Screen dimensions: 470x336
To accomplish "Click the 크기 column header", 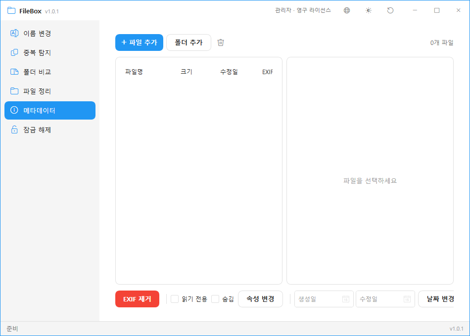I will pos(186,72).
